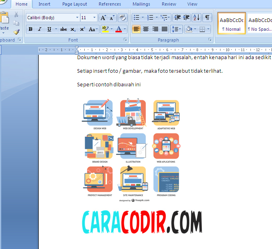Screen dimensions: 272x249
Task: Select the Format Painter brush
Action: click(17, 32)
